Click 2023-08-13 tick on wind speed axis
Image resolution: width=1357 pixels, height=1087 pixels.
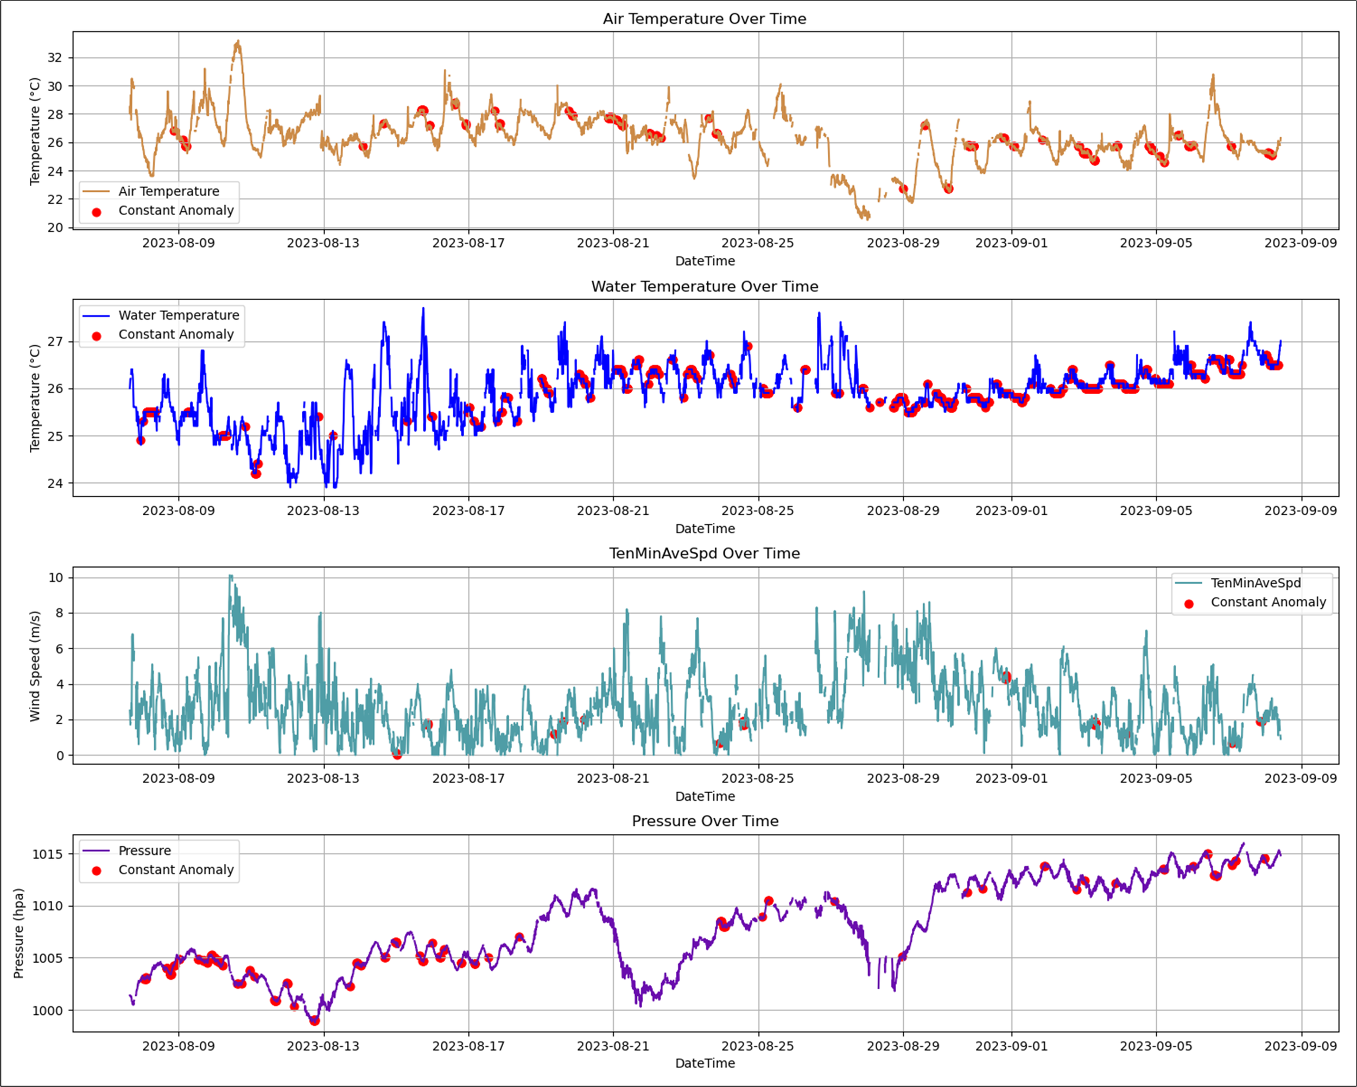(x=323, y=778)
